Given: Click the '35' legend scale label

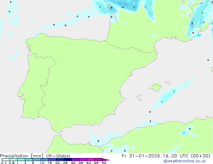Looking at the screenshot, I should coord(81,163).
